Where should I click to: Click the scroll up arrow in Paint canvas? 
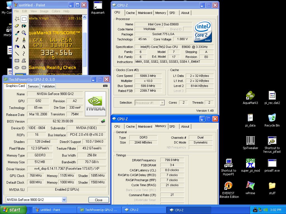tap(84, 17)
